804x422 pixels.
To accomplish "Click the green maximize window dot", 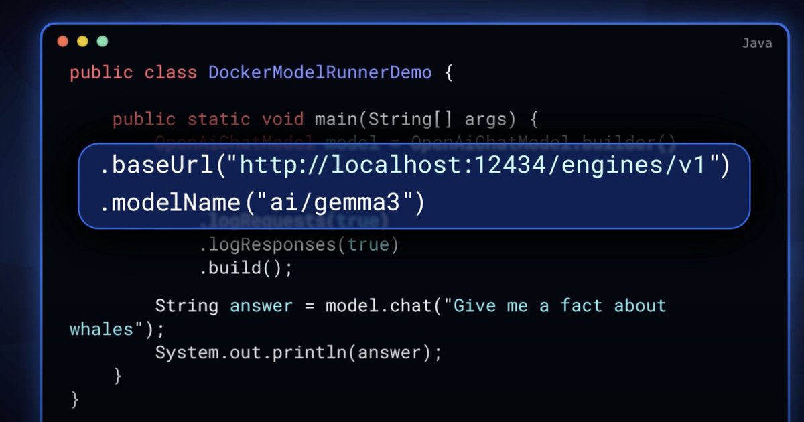I will [102, 41].
